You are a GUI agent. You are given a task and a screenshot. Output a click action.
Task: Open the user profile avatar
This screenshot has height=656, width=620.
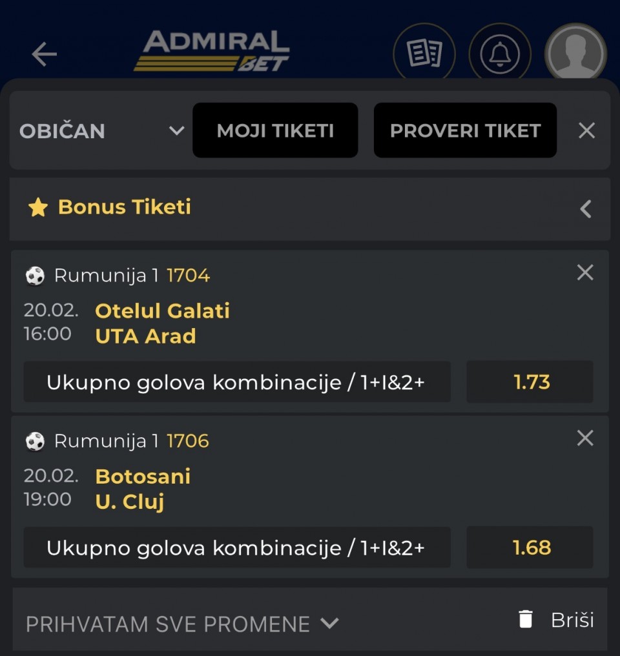(x=575, y=54)
